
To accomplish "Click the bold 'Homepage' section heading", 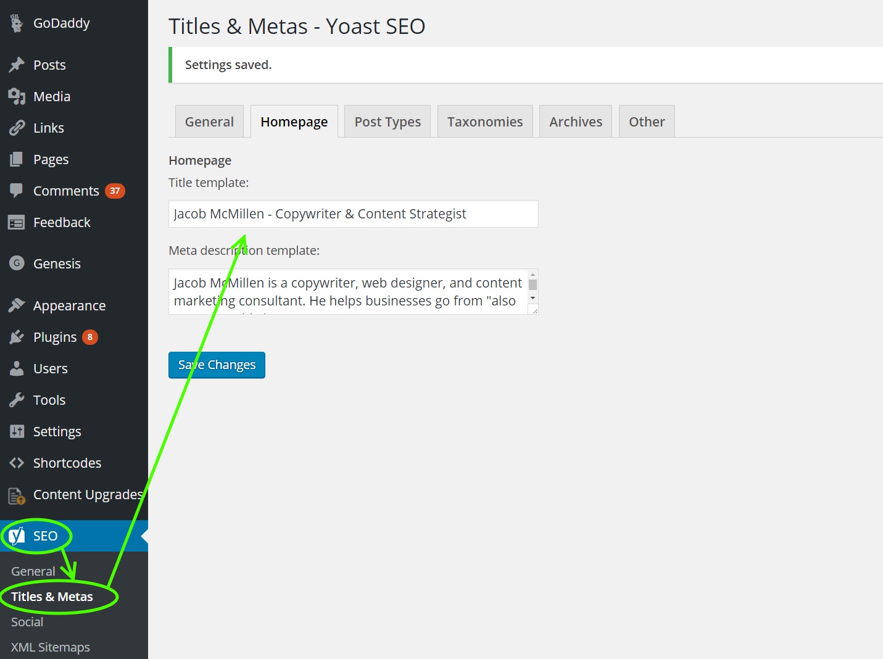I will (200, 160).
